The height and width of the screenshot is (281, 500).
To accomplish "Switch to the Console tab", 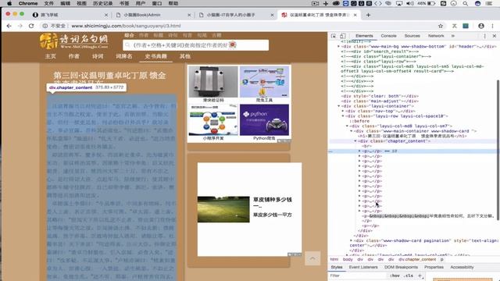I will [389, 36].
